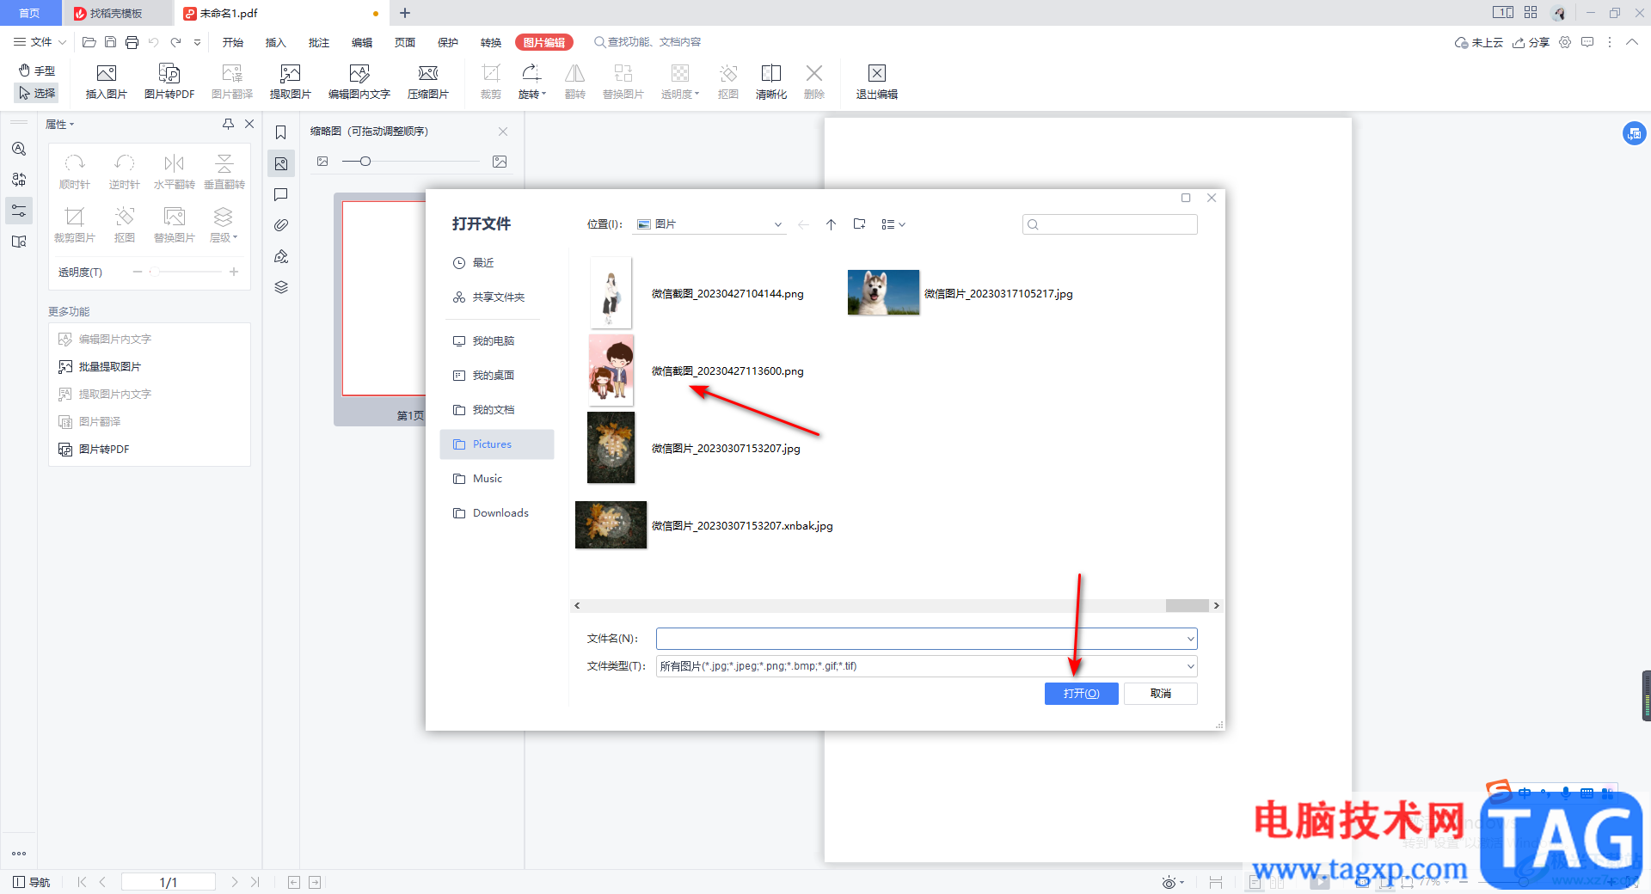Click the 取消 cancel button
This screenshot has width=1651, height=894.
coord(1161,694)
